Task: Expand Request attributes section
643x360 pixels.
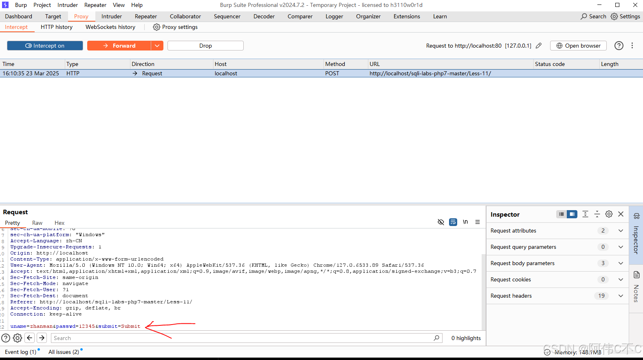Action: pyautogui.click(x=621, y=230)
